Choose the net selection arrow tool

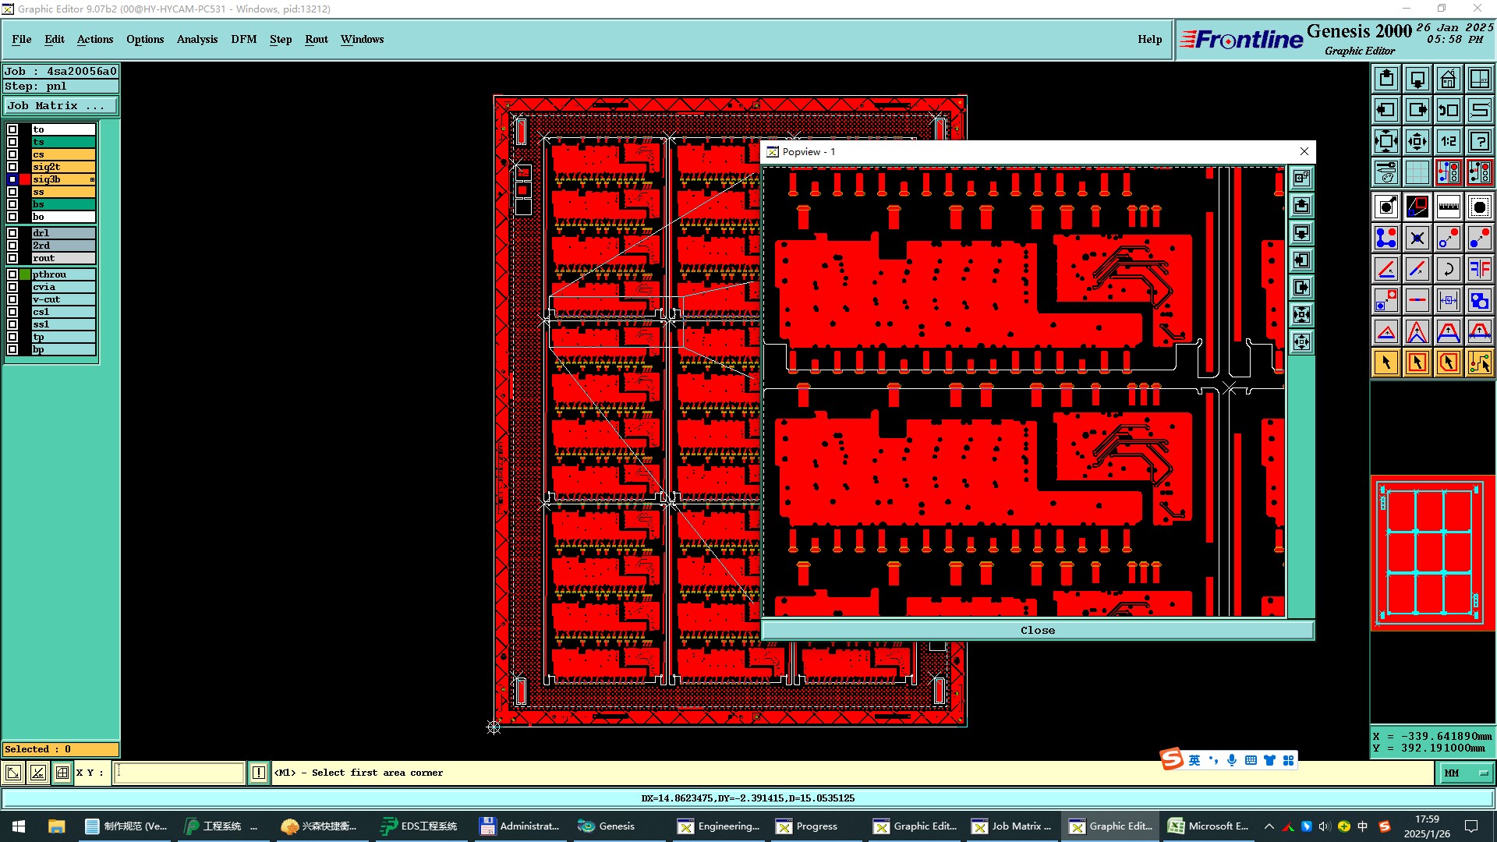click(1479, 363)
